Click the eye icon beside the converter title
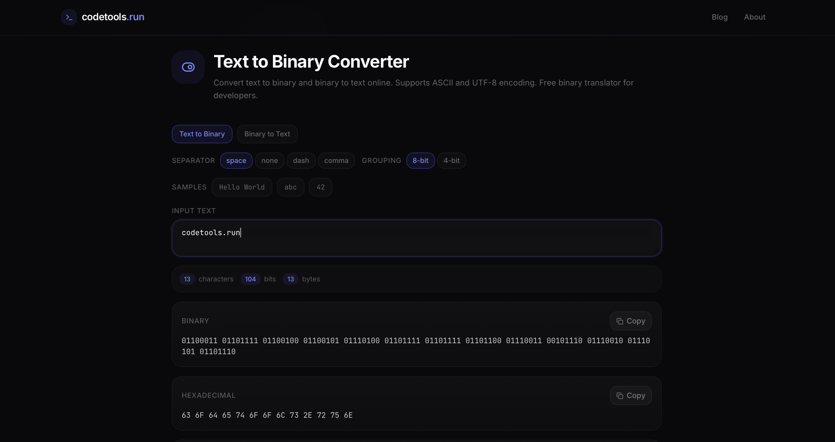 tap(188, 67)
